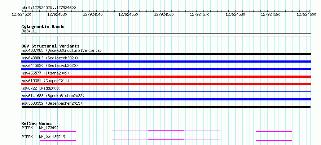
Task: Click ruler position 127924530
Action: [x=56, y=14]
